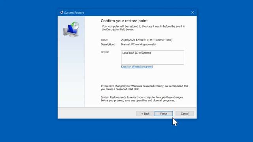253x142 pixels.
Task: Click the password reset disk recommendation text
Action: pos(145,88)
